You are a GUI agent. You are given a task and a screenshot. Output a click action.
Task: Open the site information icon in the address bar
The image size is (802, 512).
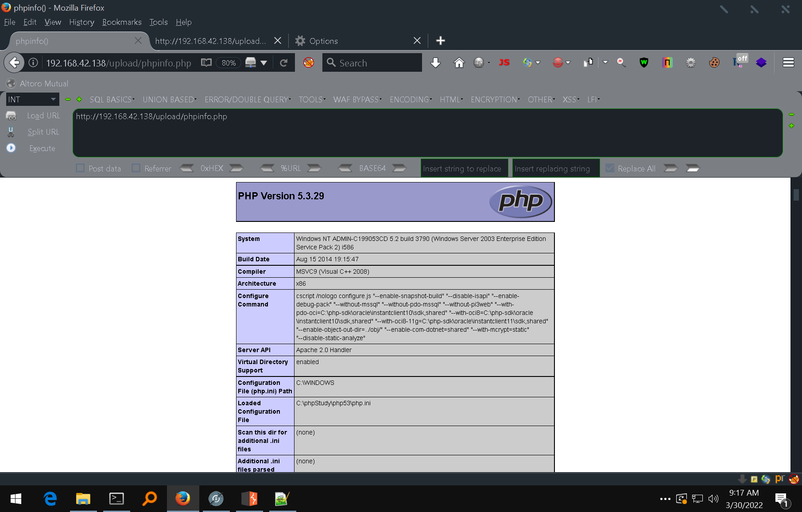[33, 63]
